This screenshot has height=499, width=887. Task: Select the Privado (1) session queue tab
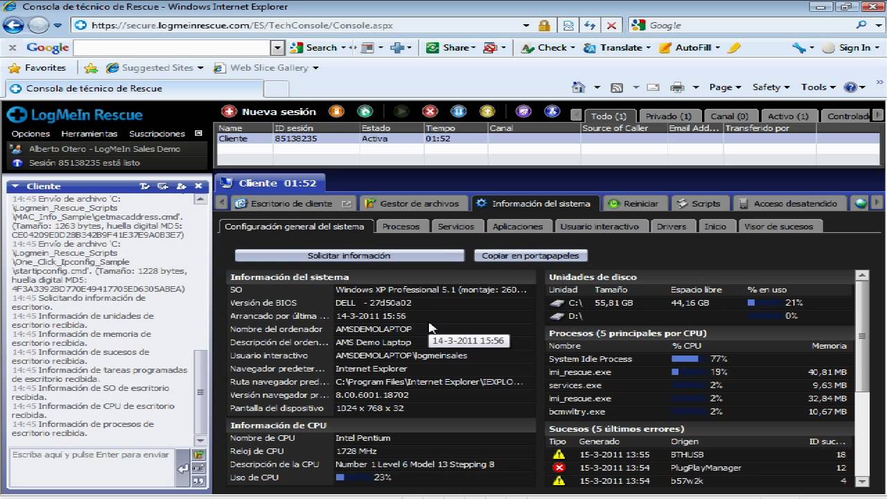(669, 116)
